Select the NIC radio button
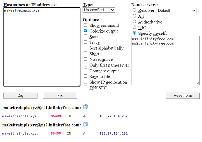202x142 pixels. [x=135, y=27]
